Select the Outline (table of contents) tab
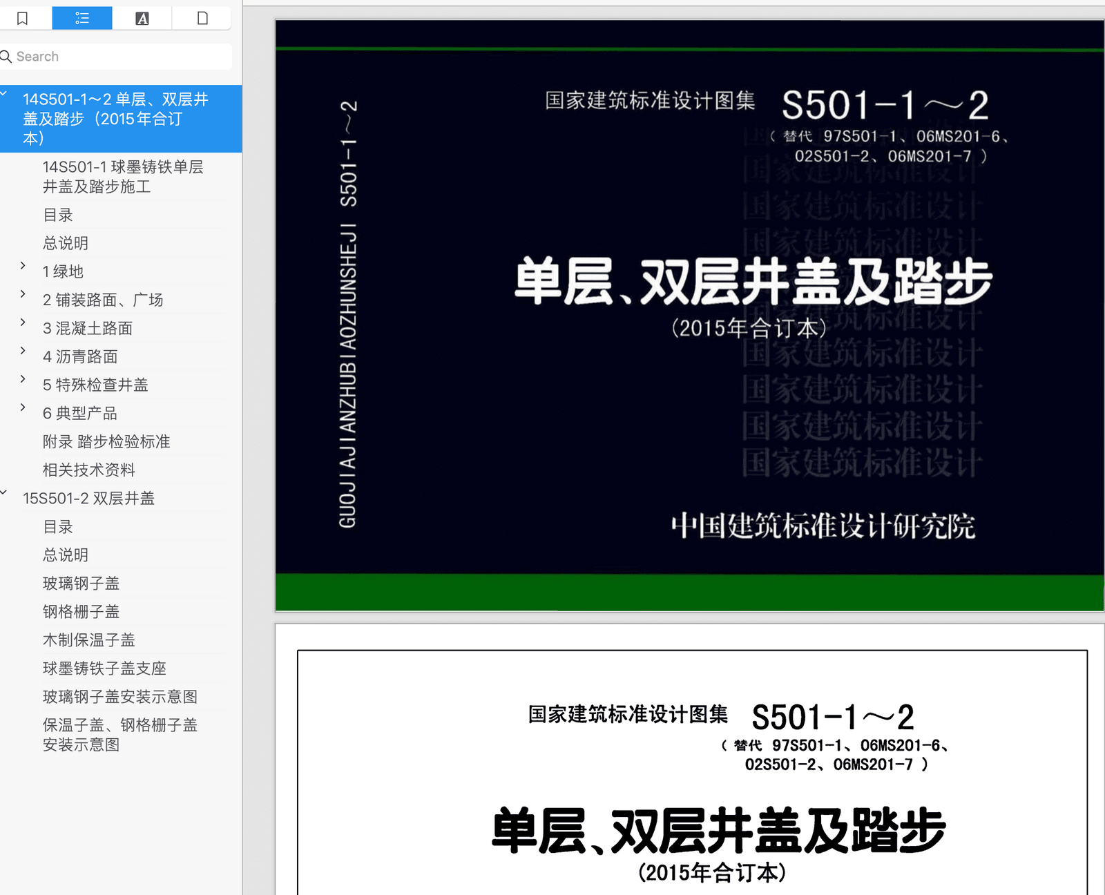 click(82, 18)
